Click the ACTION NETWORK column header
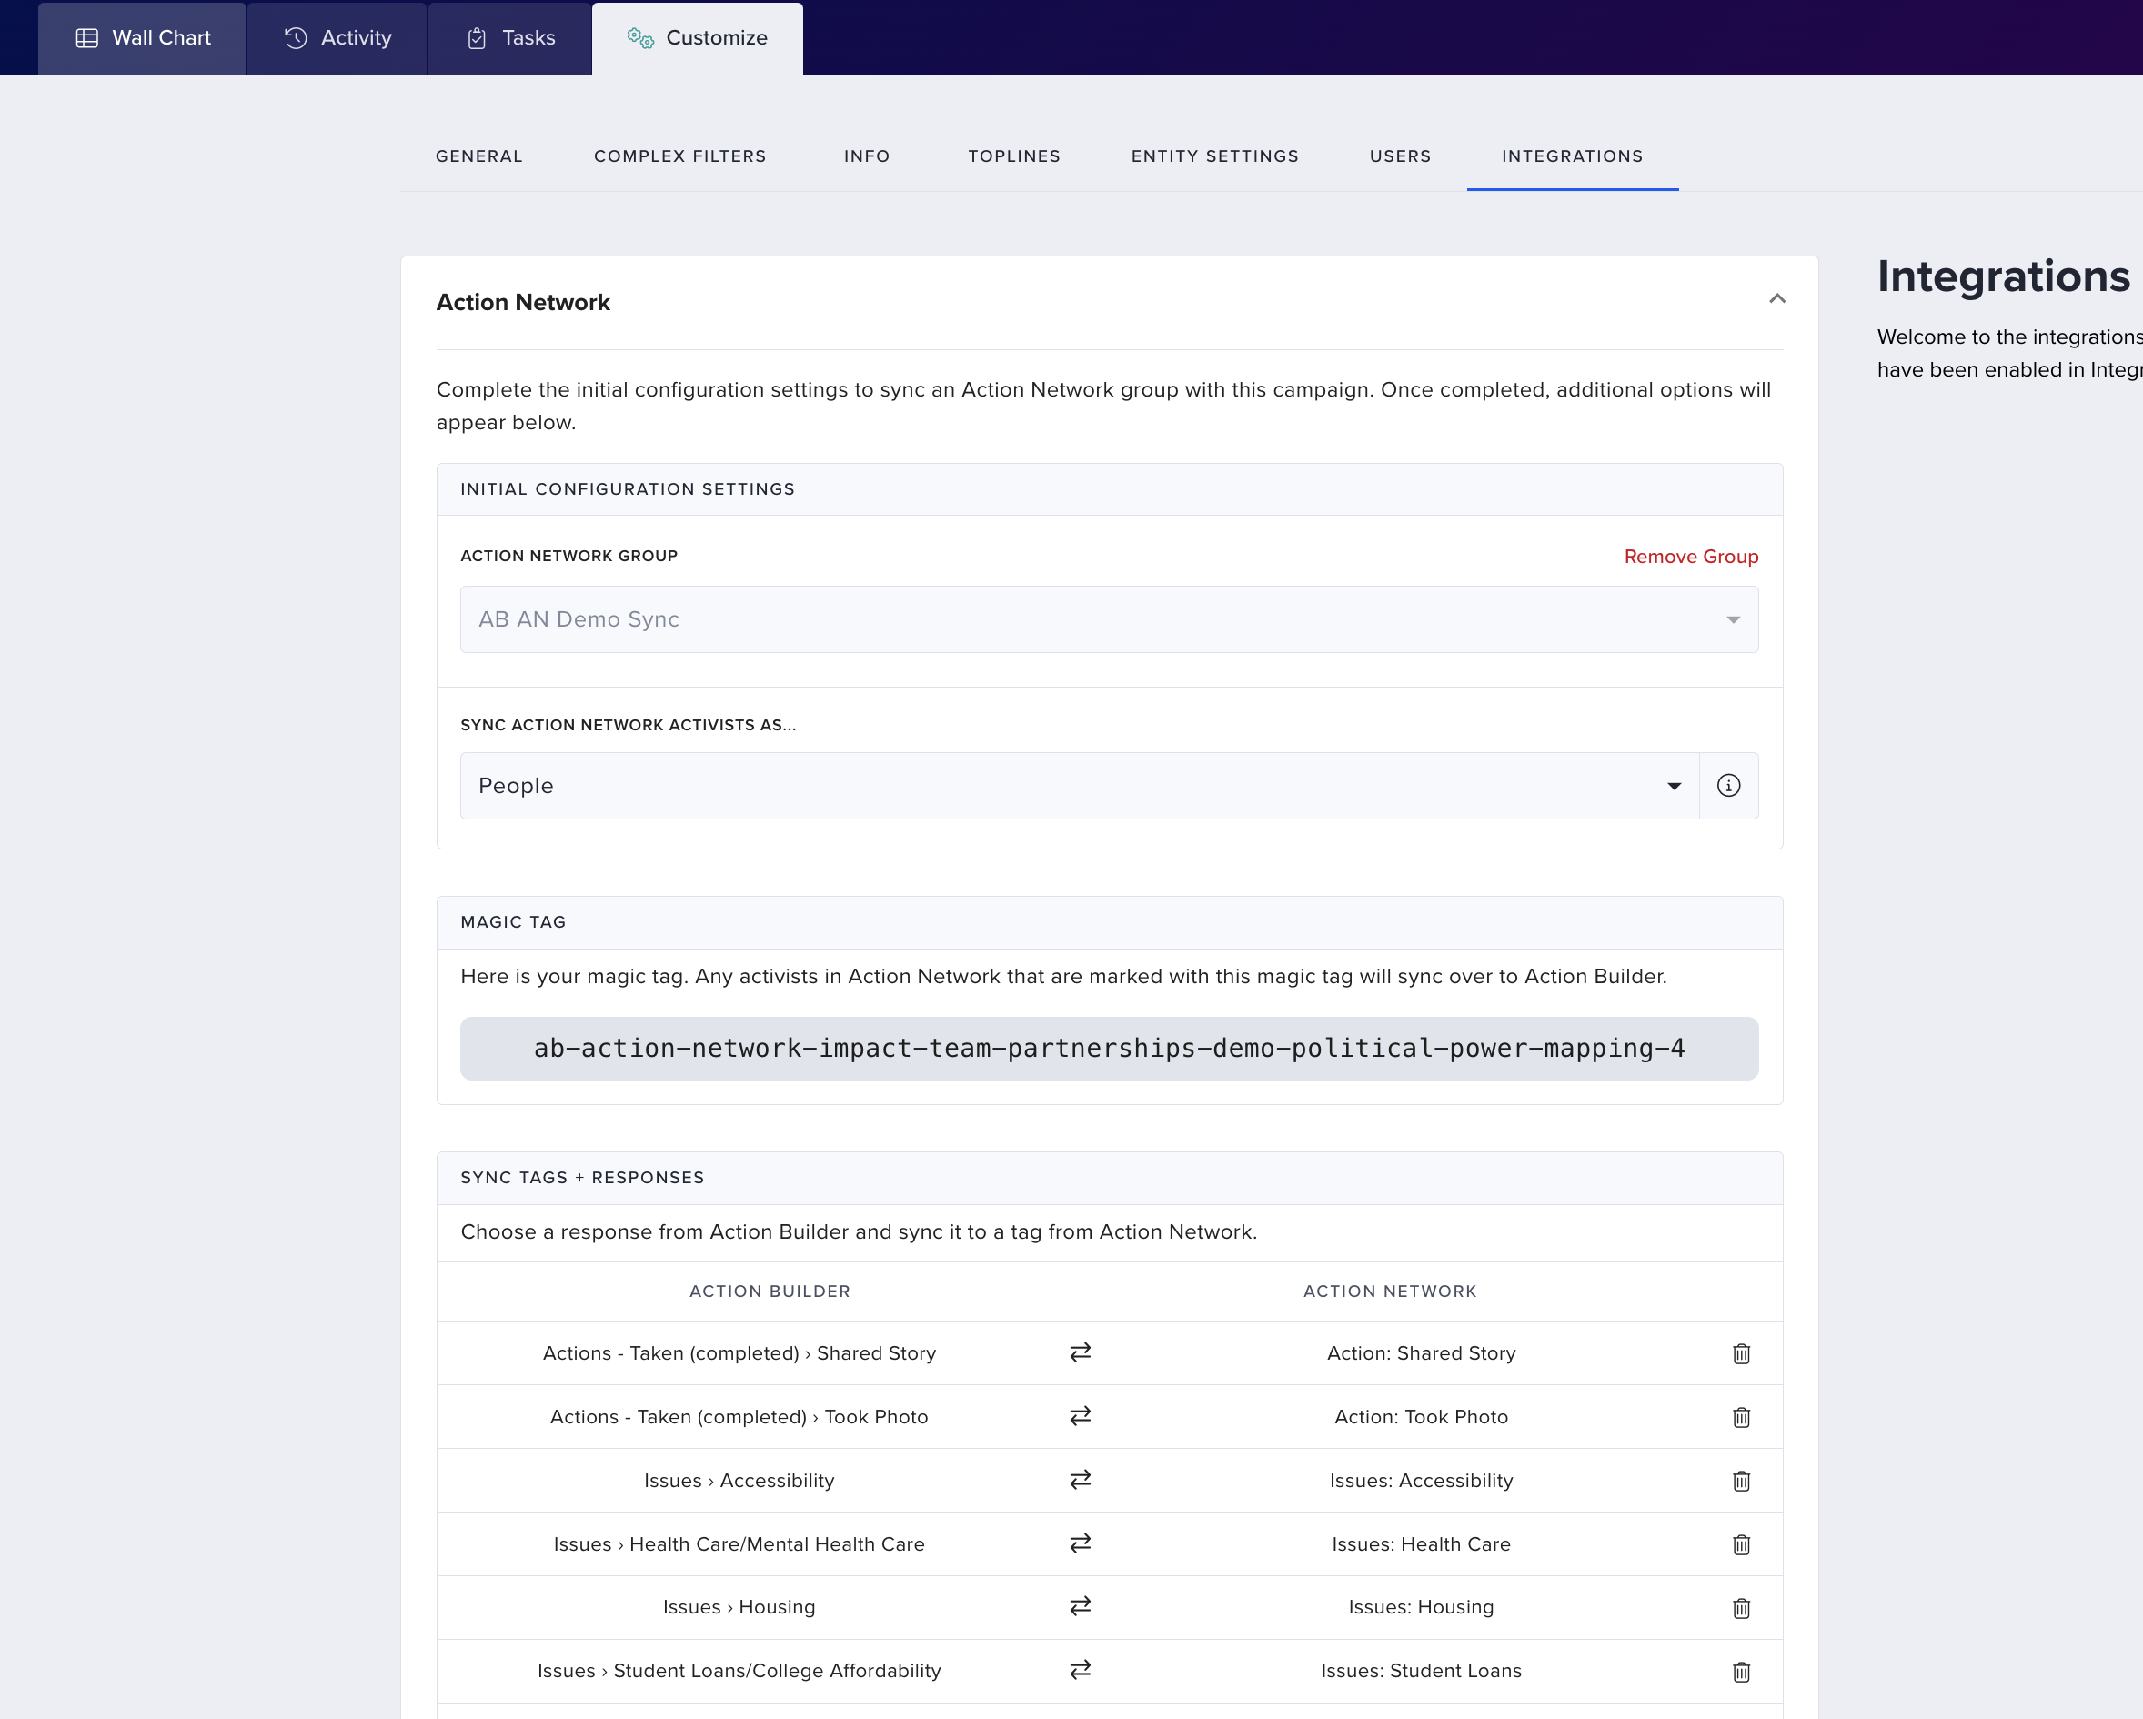Viewport: 2143px width, 1719px height. pos(1390,1291)
